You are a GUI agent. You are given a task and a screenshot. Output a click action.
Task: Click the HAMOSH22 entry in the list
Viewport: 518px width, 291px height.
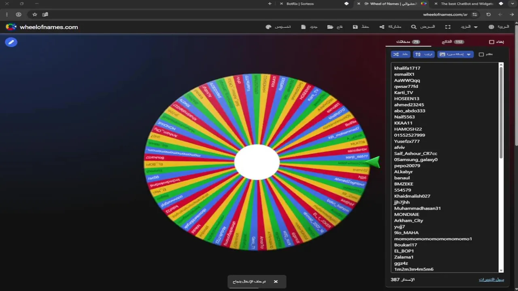click(x=408, y=129)
